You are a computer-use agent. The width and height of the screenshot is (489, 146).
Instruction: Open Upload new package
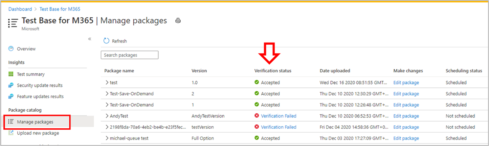(x=38, y=133)
